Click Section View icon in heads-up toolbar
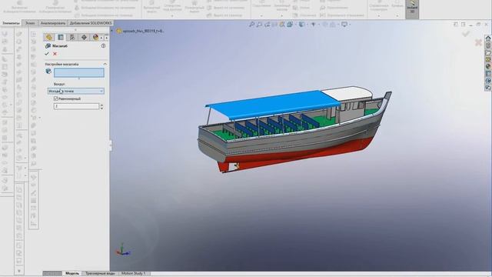This screenshot has height=277, width=492. pos(275,24)
